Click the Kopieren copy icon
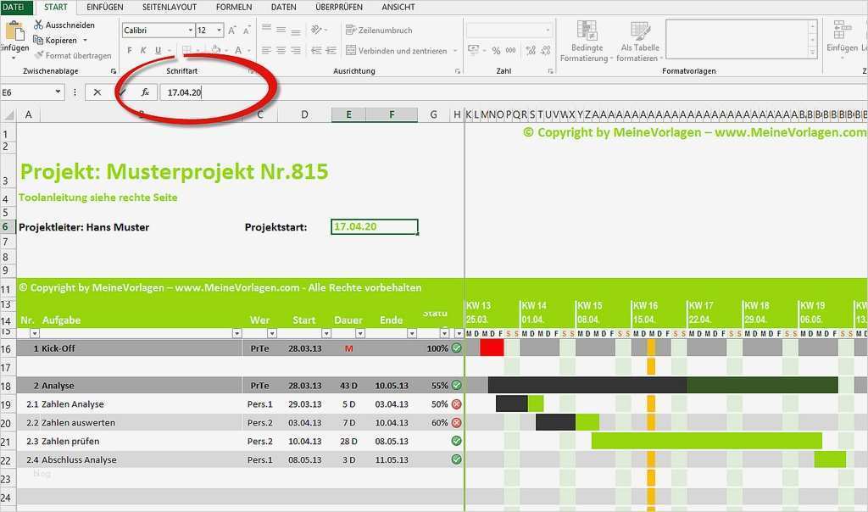 coord(38,40)
